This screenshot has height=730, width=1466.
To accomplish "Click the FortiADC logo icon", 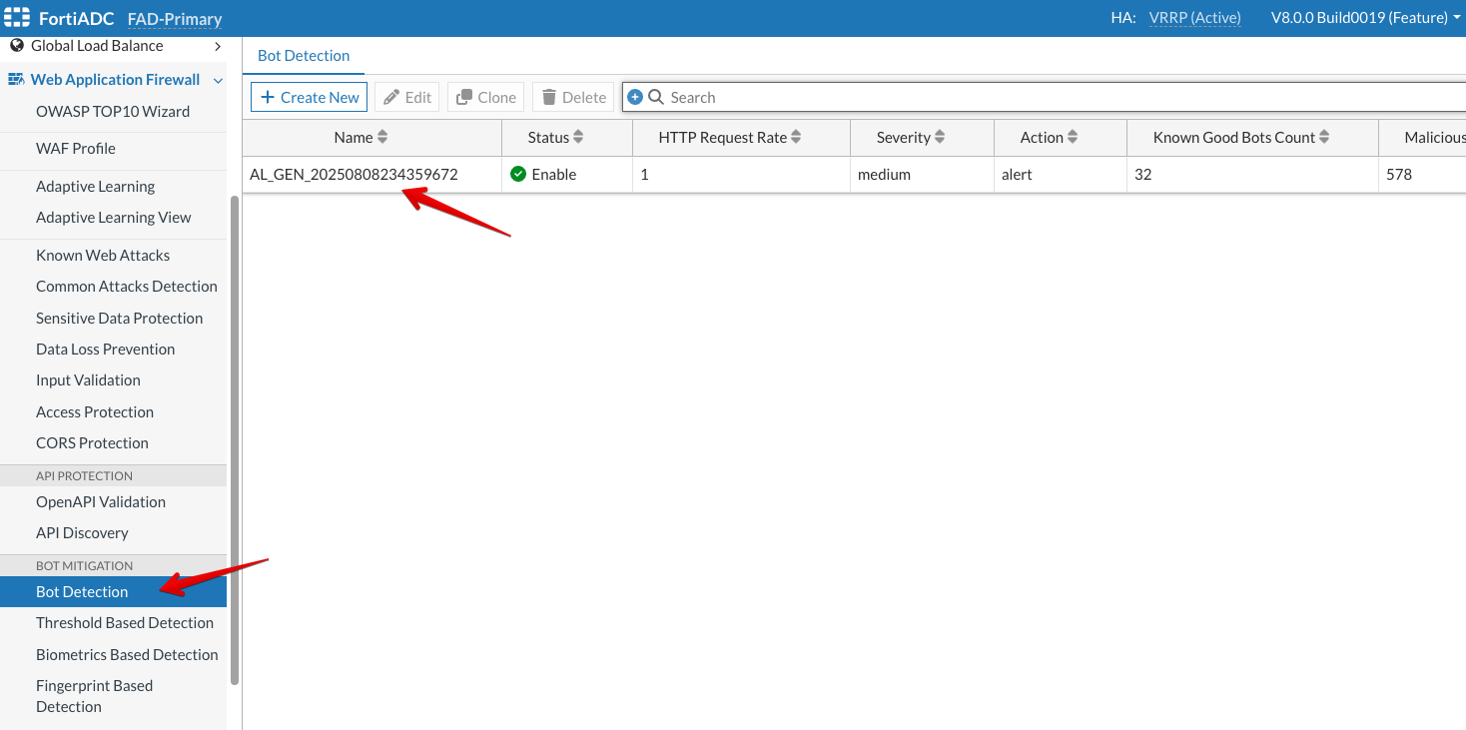I will pyautogui.click(x=17, y=18).
